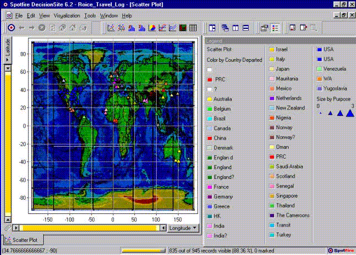This screenshot has height=255, width=356.
Task: Create a new heat map visualization
Action: 183,28
